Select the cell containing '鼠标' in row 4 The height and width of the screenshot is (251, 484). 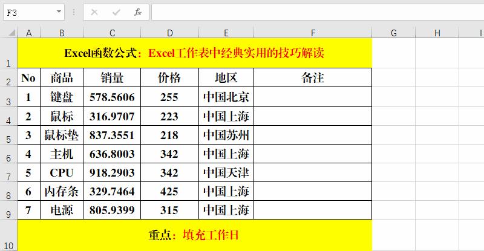point(62,116)
